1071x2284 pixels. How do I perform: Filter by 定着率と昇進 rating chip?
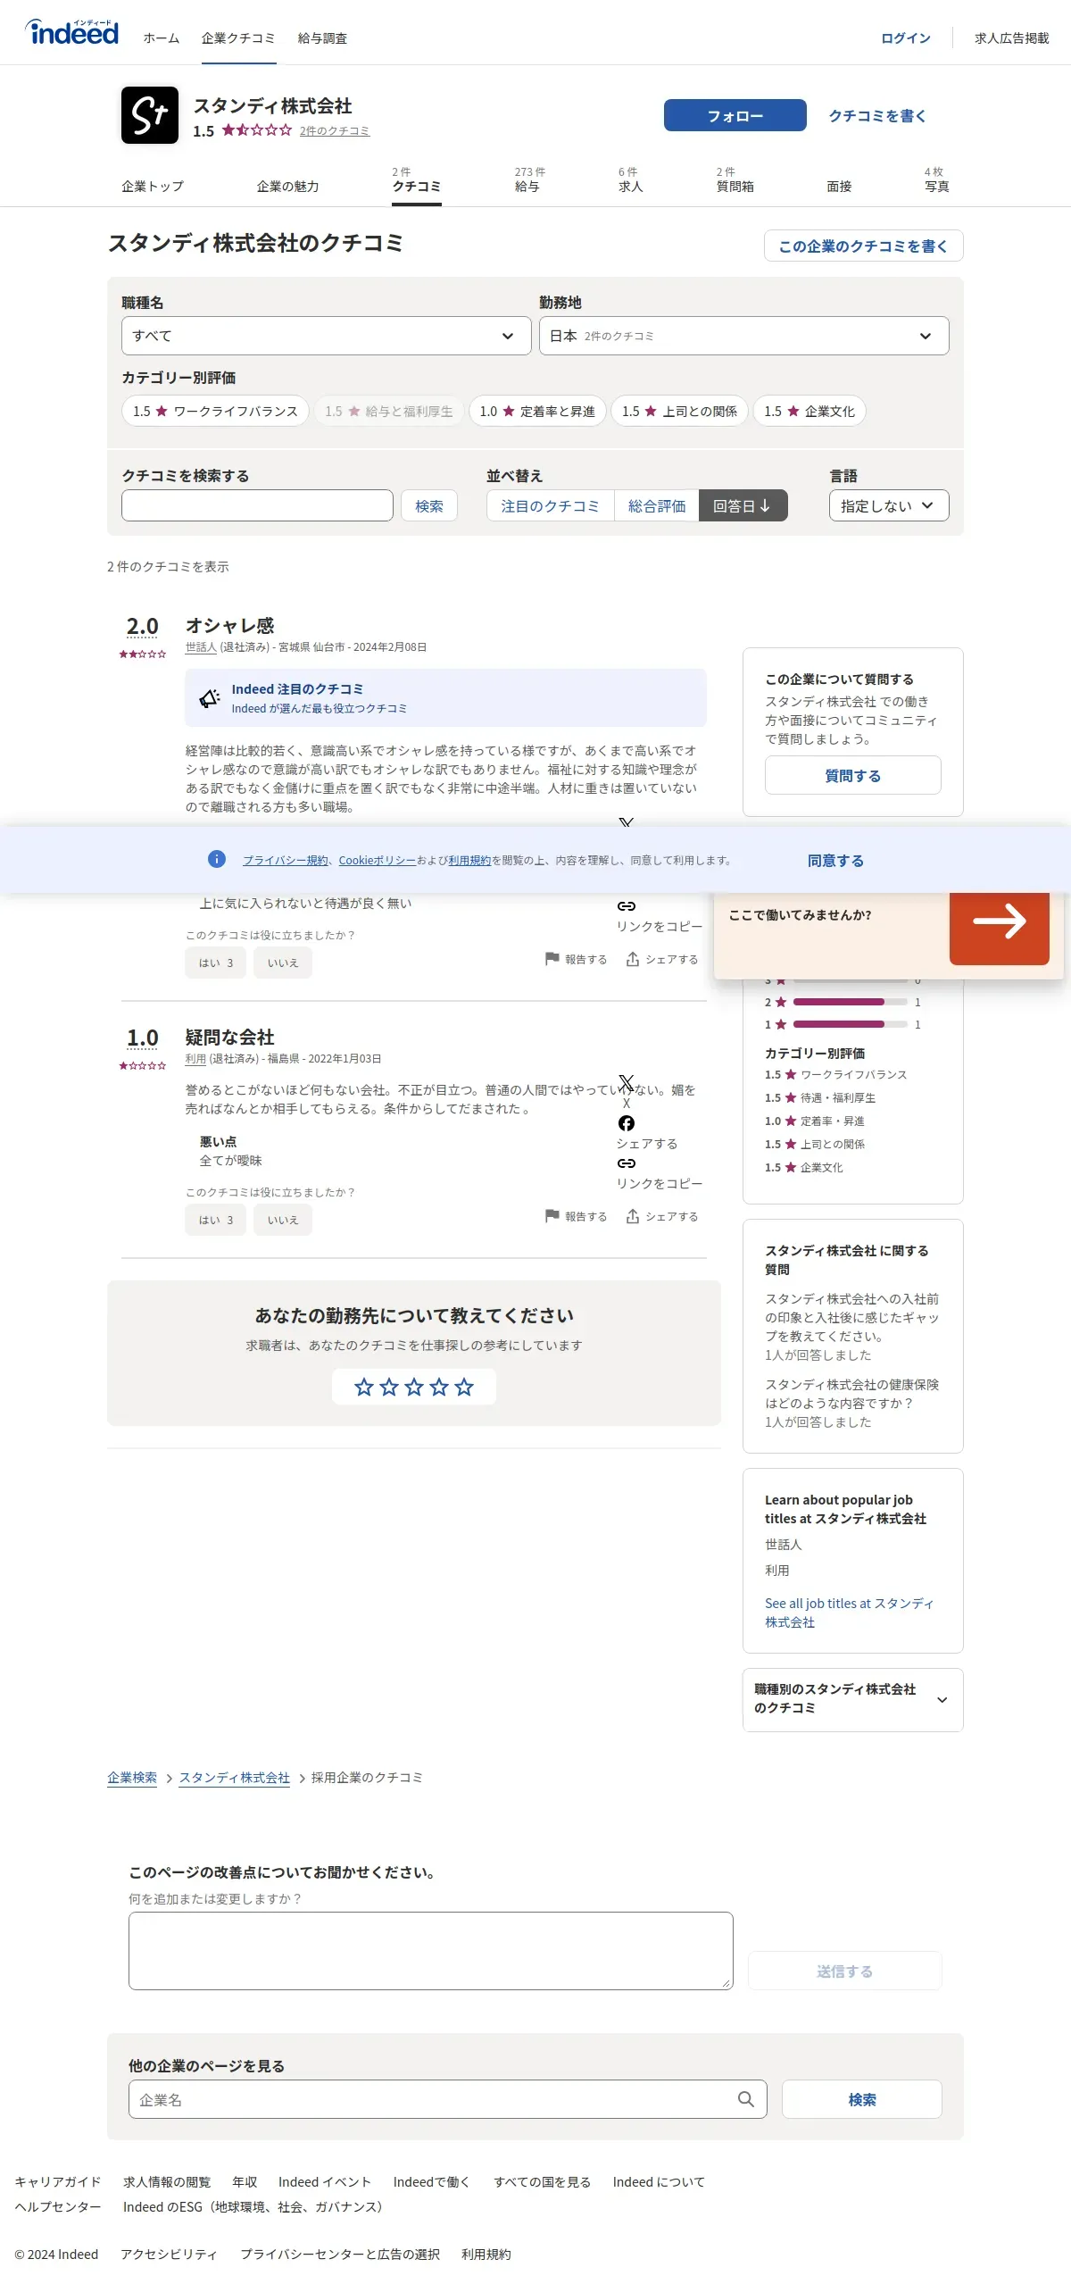[537, 411]
